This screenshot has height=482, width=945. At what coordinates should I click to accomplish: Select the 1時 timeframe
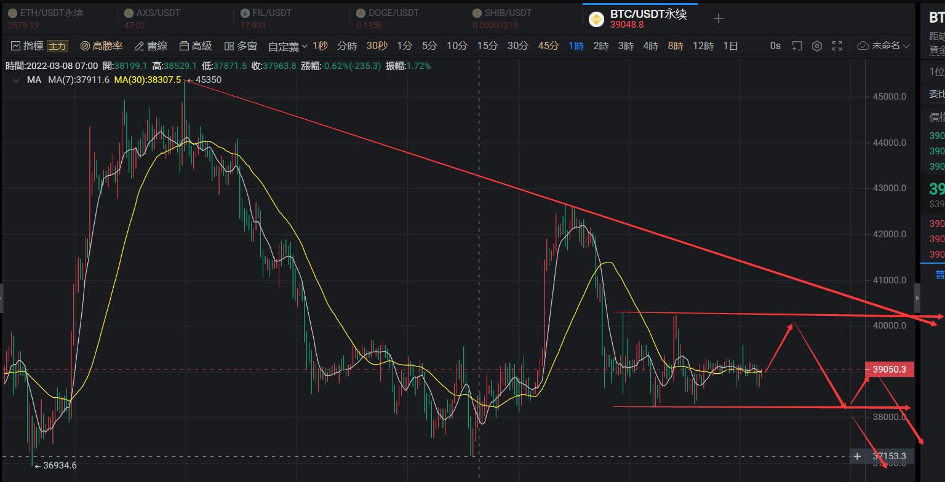pos(576,46)
